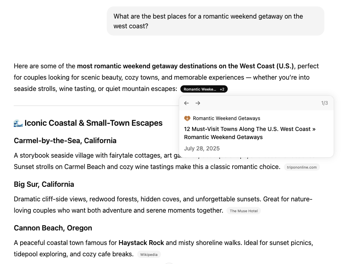Screen dimensions: 345x264
Task: Open the "12 Must-Visit Towns" article link
Action: [250, 133]
